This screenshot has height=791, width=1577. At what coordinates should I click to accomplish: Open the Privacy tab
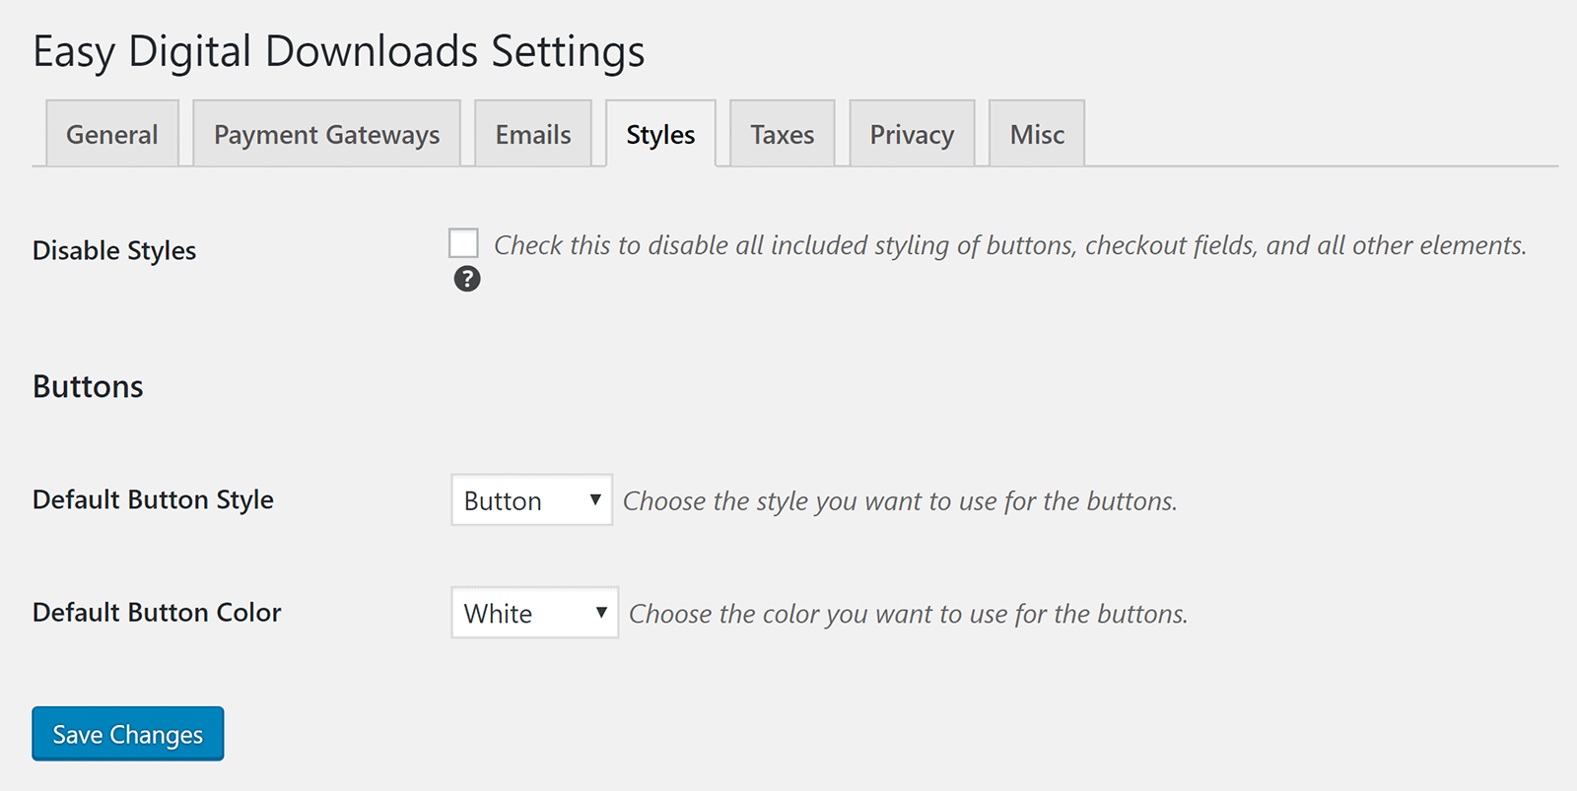(912, 133)
